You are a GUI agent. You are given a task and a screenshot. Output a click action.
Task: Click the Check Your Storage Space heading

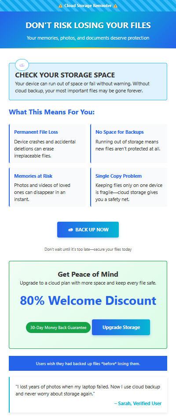pyautogui.click(x=65, y=75)
